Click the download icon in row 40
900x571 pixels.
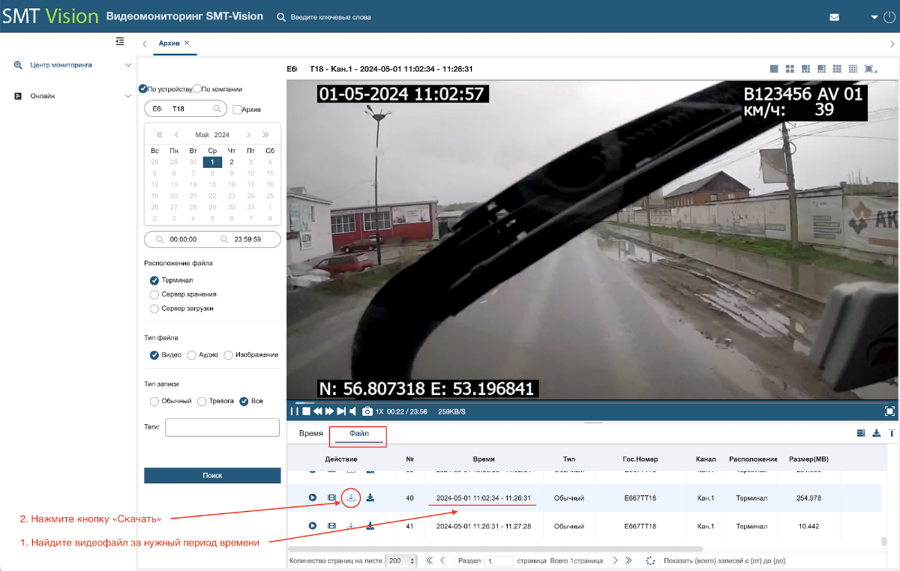click(x=350, y=498)
